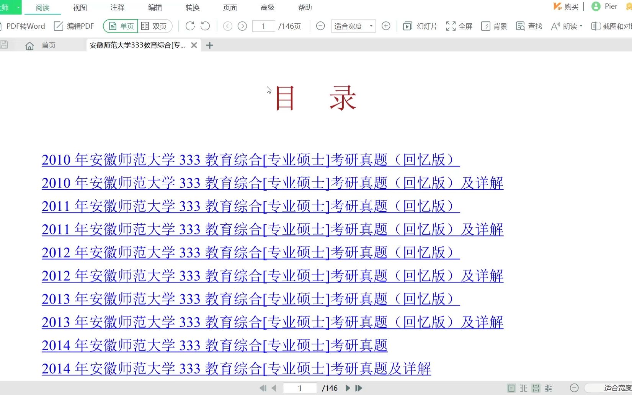
Task: Switch to 单页 single page view
Action: tap(121, 26)
